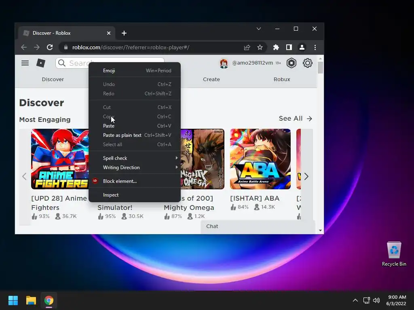Reload the Roblox page
Screen dimensions: 414x310
(50, 48)
